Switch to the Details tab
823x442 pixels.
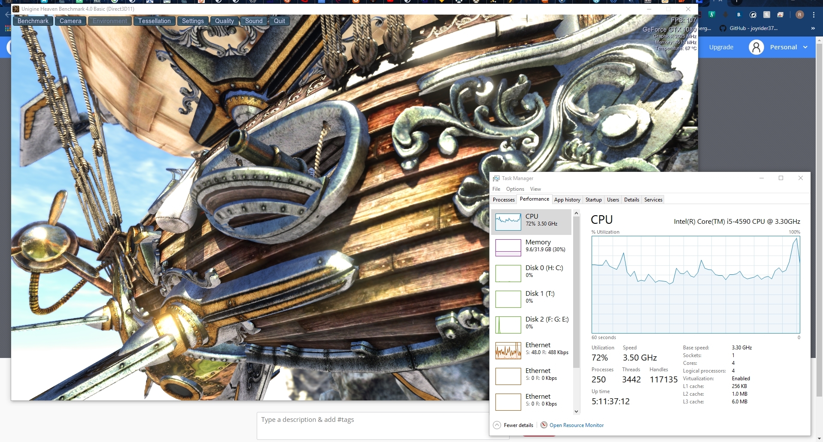(x=632, y=200)
